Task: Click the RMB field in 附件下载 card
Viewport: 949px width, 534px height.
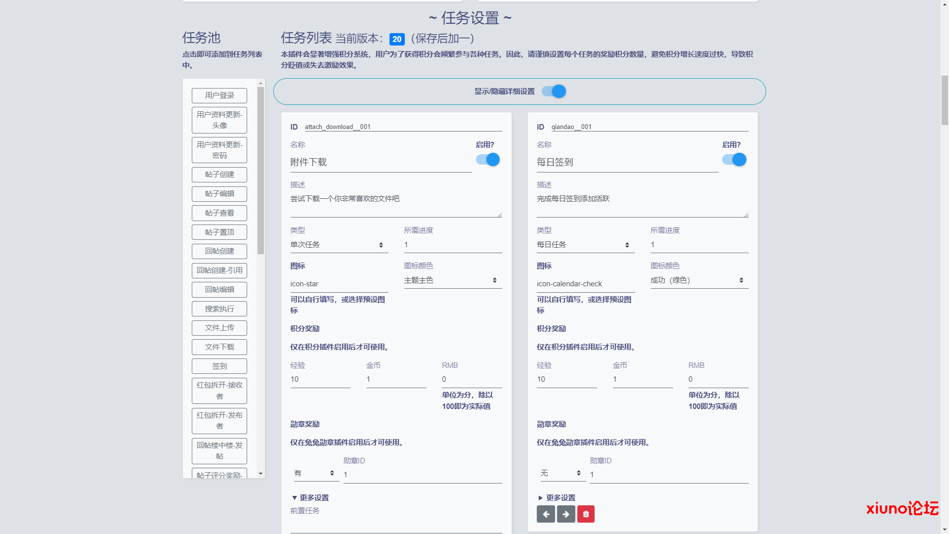Action: pyautogui.click(x=472, y=379)
